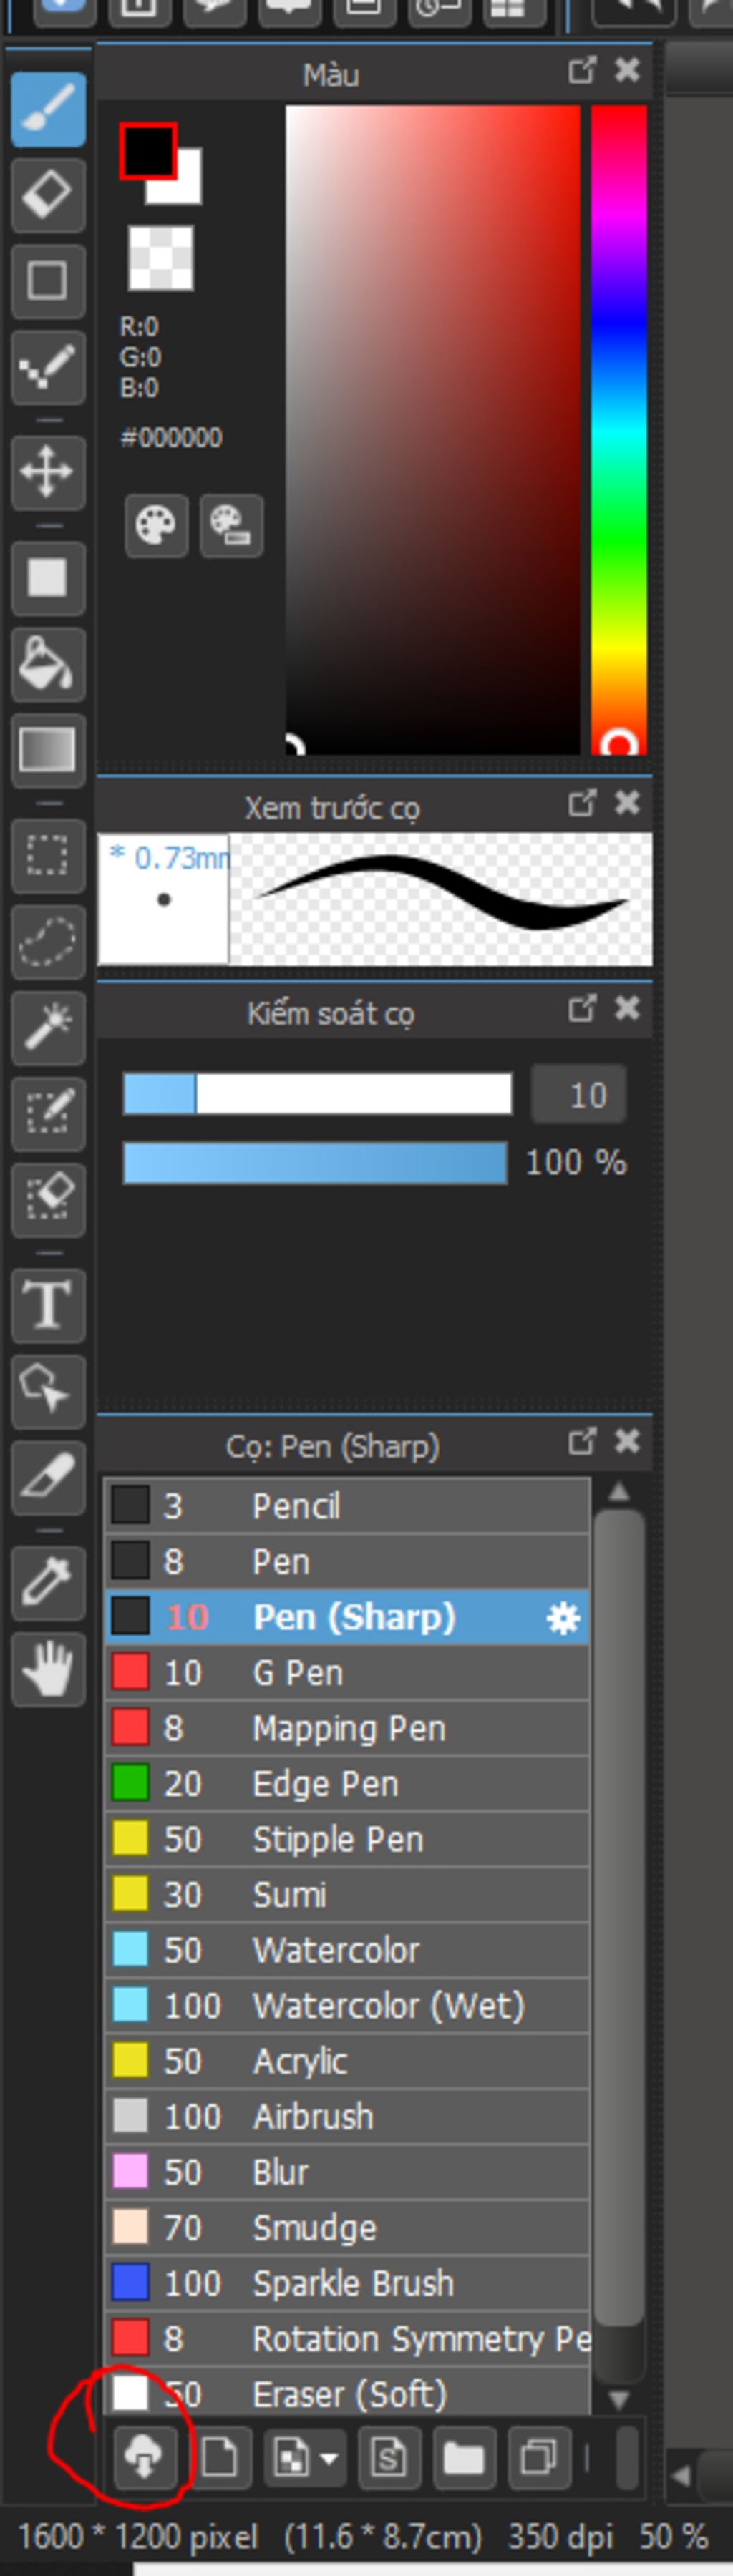This screenshot has width=733, height=2576.
Task: Click the brush size slider
Action: 317,1094
